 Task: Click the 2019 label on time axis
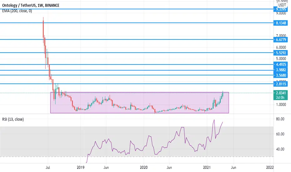pyautogui.click(x=81, y=168)
